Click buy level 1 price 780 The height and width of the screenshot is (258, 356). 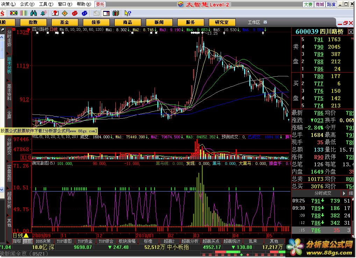coord(319,76)
